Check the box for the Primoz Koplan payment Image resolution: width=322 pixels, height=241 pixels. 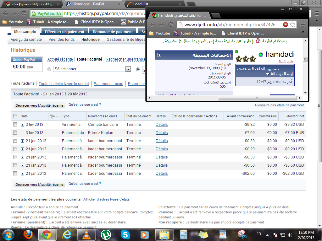(15, 133)
